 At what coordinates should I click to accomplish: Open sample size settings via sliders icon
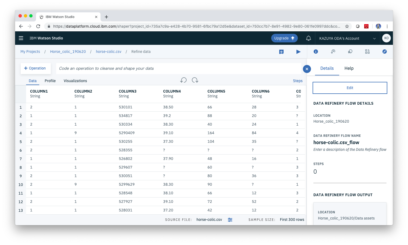point(230,220)
